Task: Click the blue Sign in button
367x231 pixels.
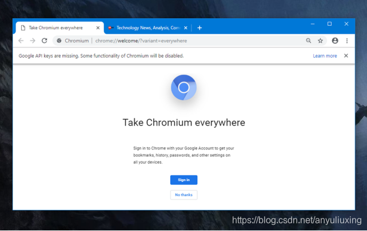Action: (183, 180)
